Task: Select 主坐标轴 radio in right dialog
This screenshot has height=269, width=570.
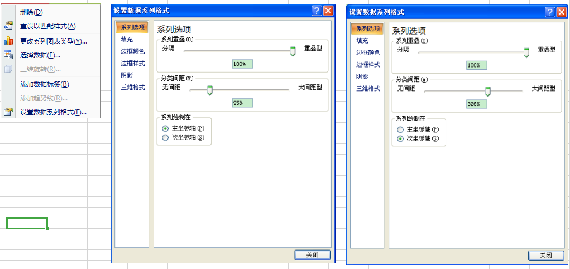Action: pos(400,129)
